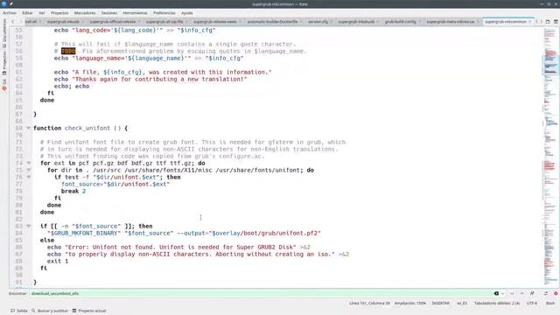Open the Buscar y sustituir panel

tap(49, 311)
